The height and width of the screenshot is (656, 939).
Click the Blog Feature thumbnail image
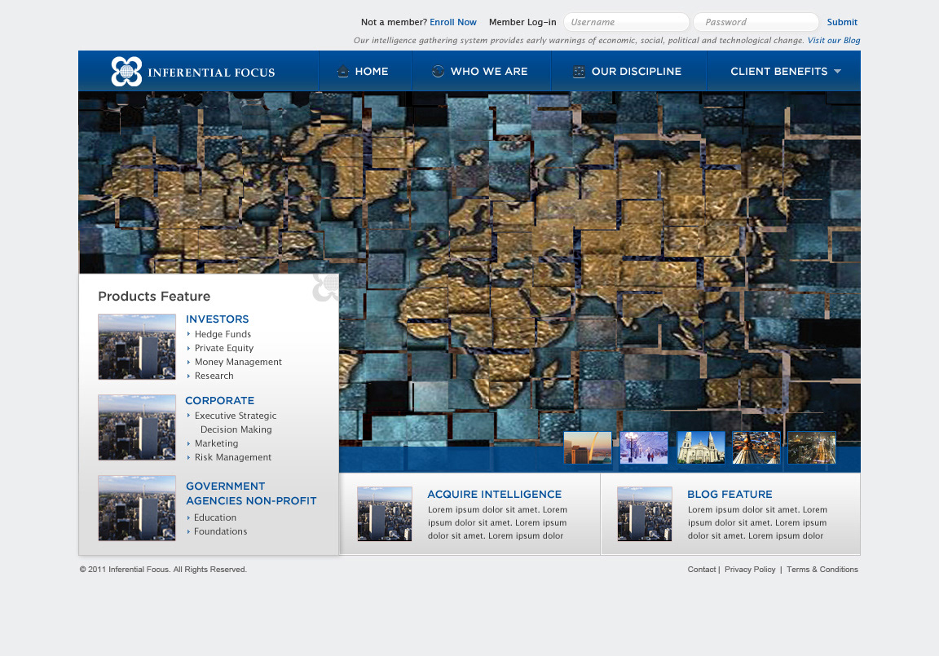(645, 513)
